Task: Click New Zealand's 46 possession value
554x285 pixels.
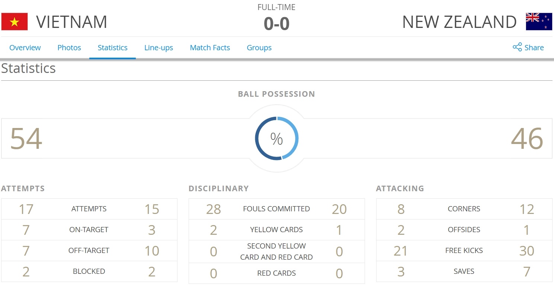Action: [527, 139]
